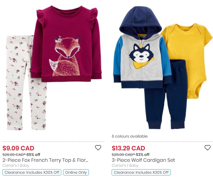
Task: Open the 3-Piece Wolf Cardigan Set title
Action: click(x=143, y=160)
